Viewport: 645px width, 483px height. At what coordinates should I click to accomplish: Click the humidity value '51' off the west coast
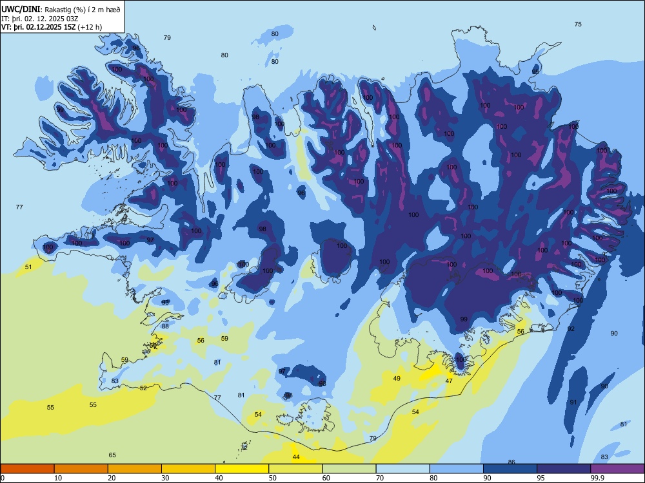tap(28, 267)
